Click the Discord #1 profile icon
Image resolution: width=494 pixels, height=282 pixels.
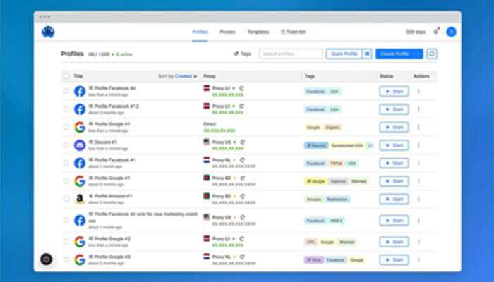[80, 145]
